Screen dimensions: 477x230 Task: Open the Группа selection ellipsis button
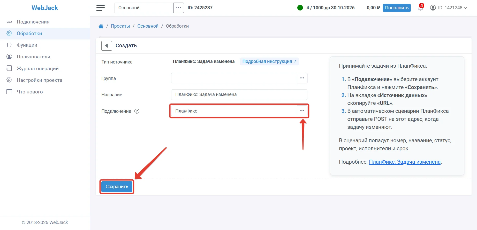pos(302,78)
